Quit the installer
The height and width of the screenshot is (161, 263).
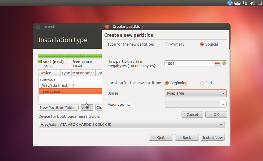click(161, 138)
